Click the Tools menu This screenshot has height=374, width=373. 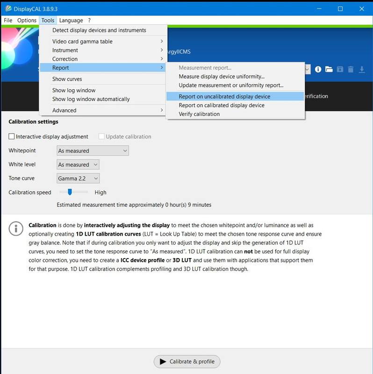point(48,20)
